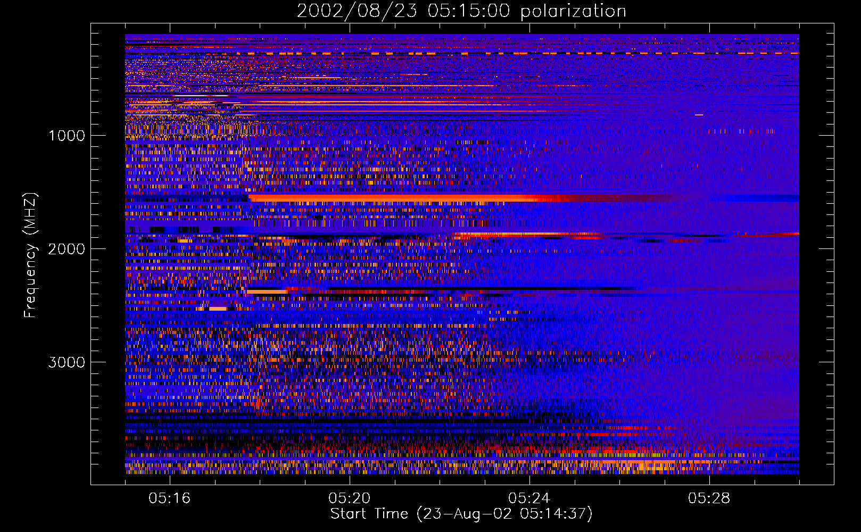The height and width of the screenshot is (532, 861).
Task: Click the 05:20 time tick label
Action: [350, 498]
